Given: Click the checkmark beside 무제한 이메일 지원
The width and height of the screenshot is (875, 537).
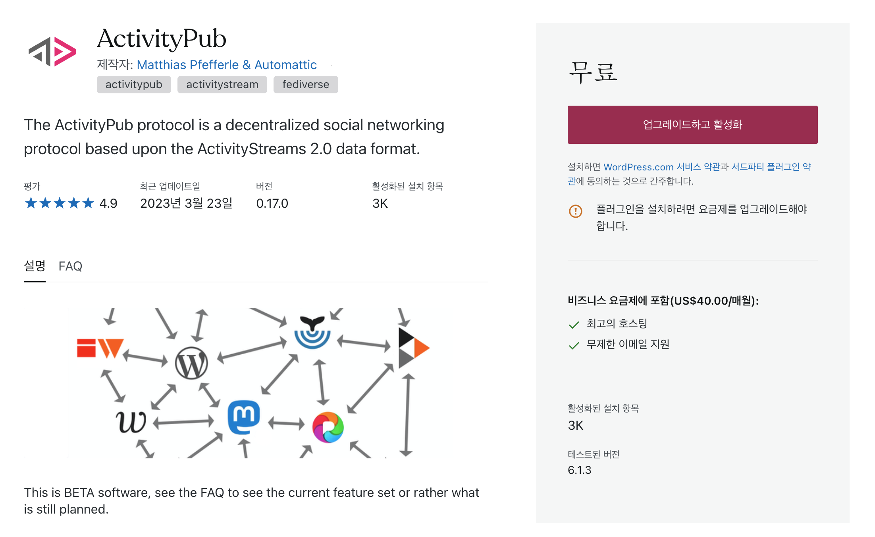Looking at the screenshot, I should (x=574, y=346).
